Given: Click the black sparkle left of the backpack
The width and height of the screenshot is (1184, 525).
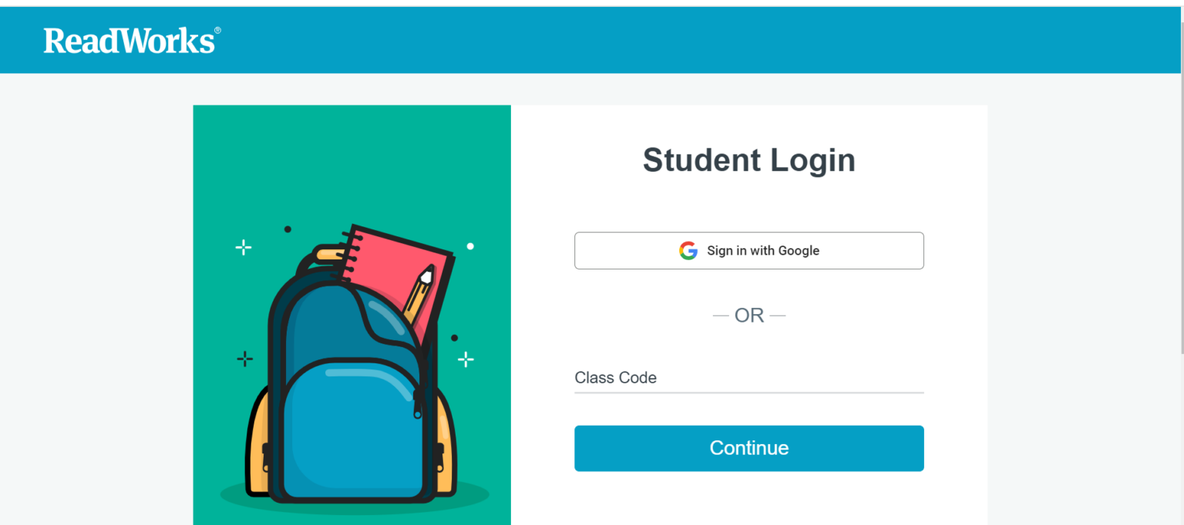Looking at the screenshot, I should [245, 359].
